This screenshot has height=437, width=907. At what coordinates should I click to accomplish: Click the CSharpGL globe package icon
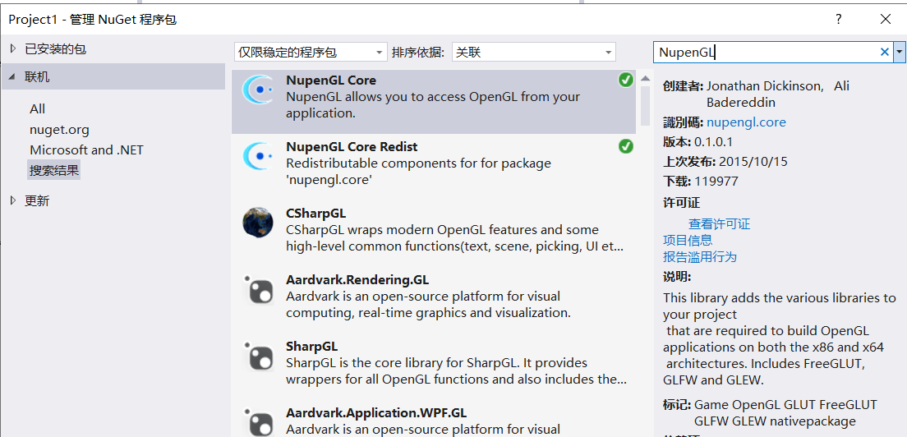click(258, 223)
